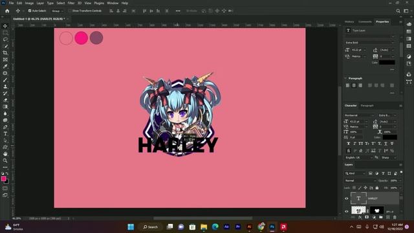The height and width of the screenshot is (233, 414).
Task: Open the Image menu
Action: click(x=29, y=3)
